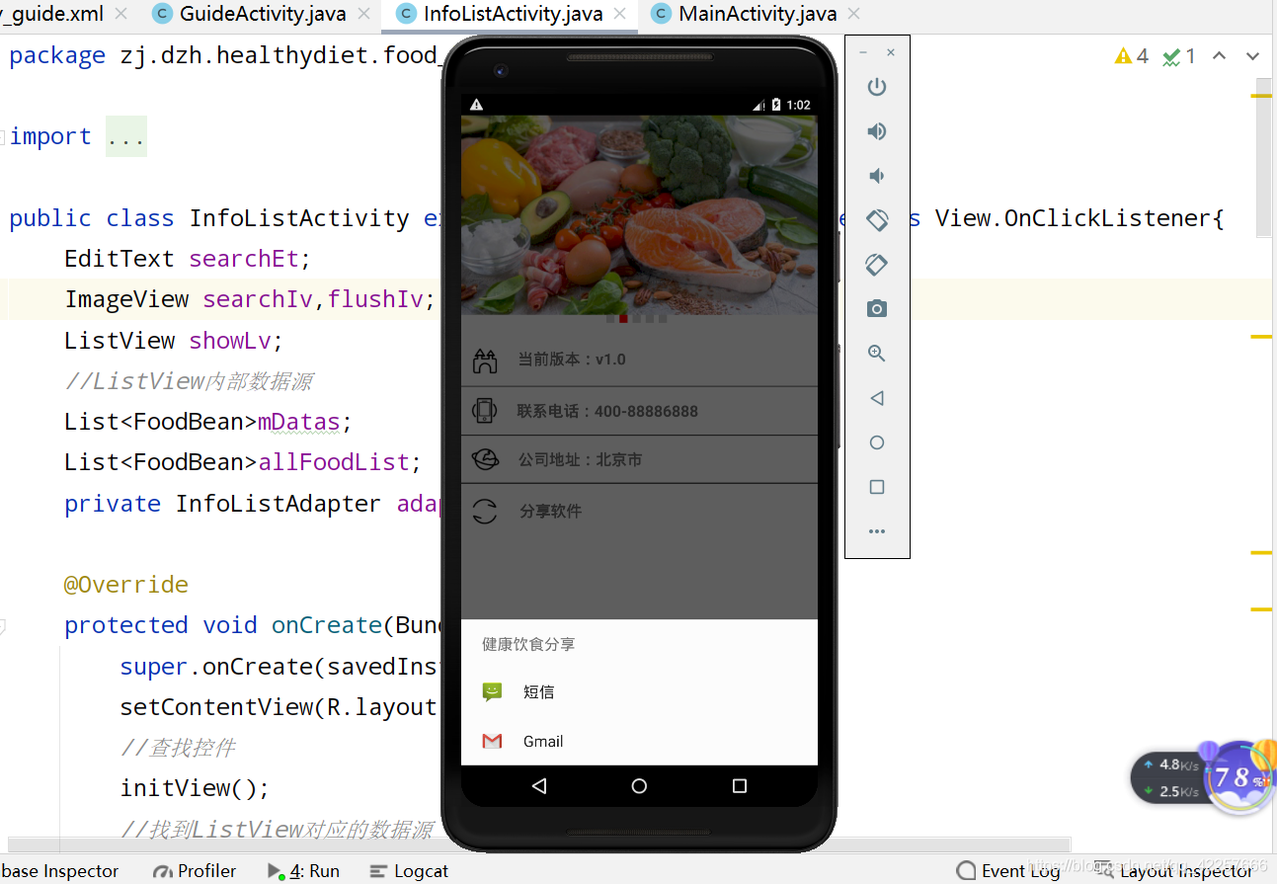The image size is (1277, 884).
Task: Expand the folded import statements
Action: [x=125, y=136]
